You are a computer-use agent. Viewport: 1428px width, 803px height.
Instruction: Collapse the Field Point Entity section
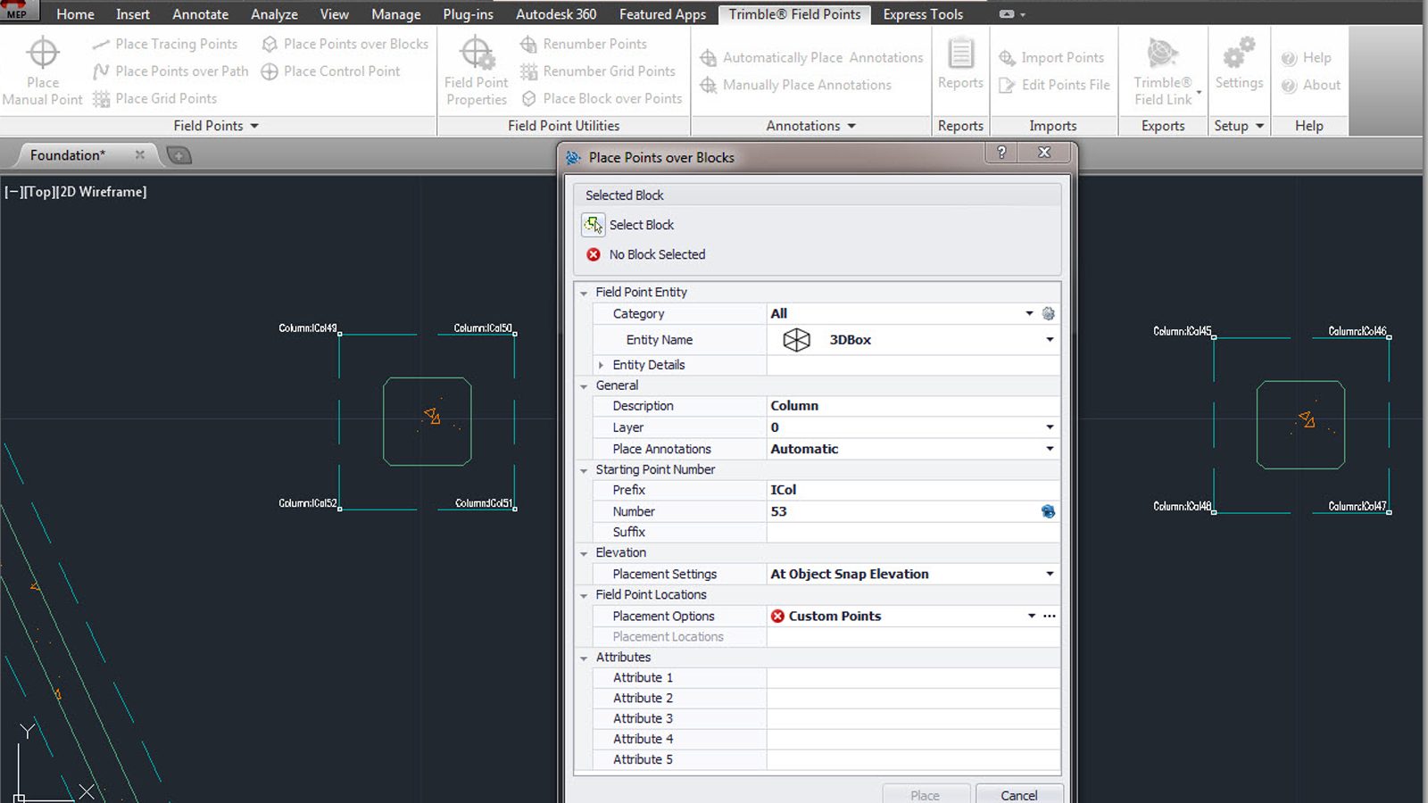pyautogui.click(x=584, y=293)
